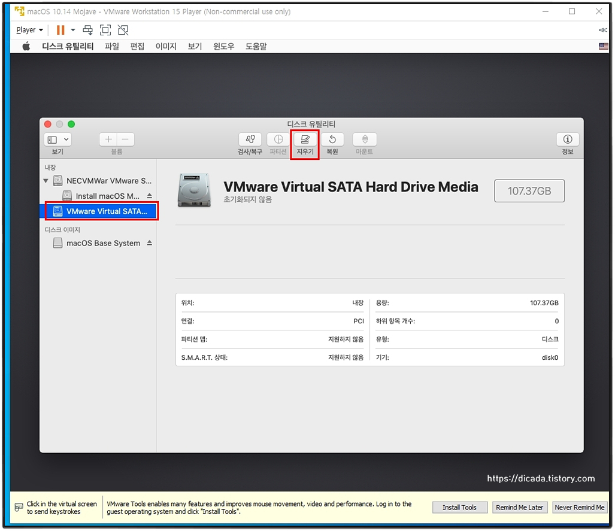Click the disk0 device value

tap(550, 357)
